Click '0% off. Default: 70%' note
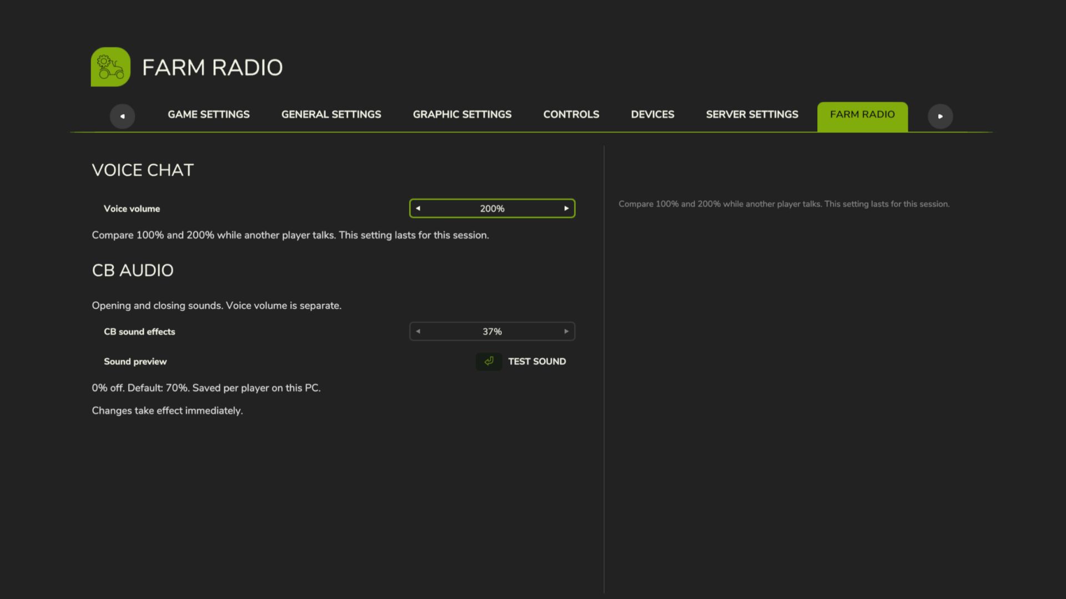Viewport: 1066px width, 599px height. 206,388
